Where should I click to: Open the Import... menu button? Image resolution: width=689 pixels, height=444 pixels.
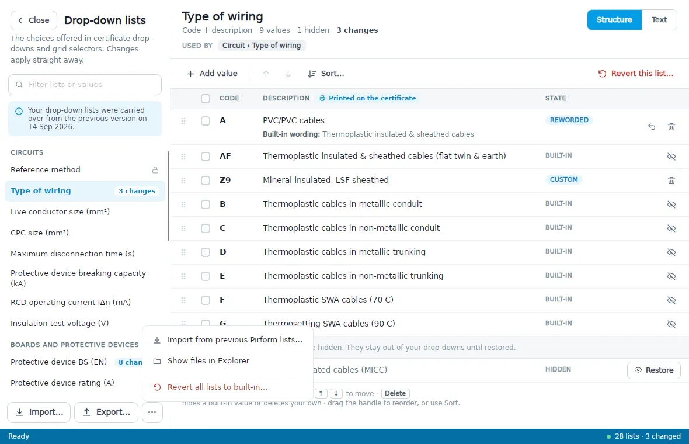pyautogui.click(x=39, y=412)
